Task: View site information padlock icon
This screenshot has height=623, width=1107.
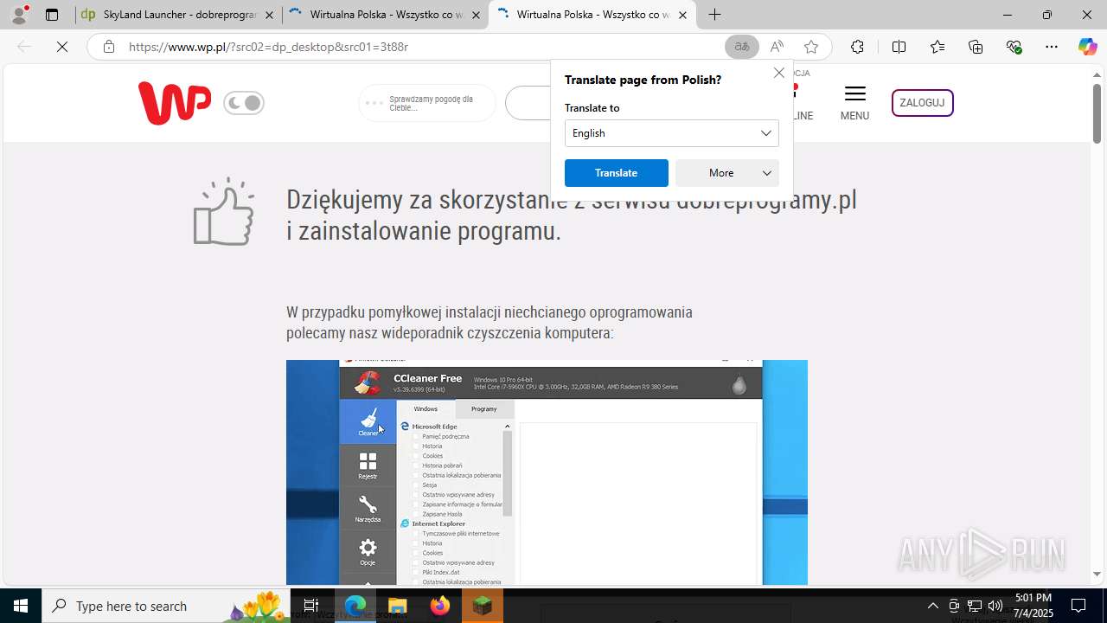Action: 109,47
